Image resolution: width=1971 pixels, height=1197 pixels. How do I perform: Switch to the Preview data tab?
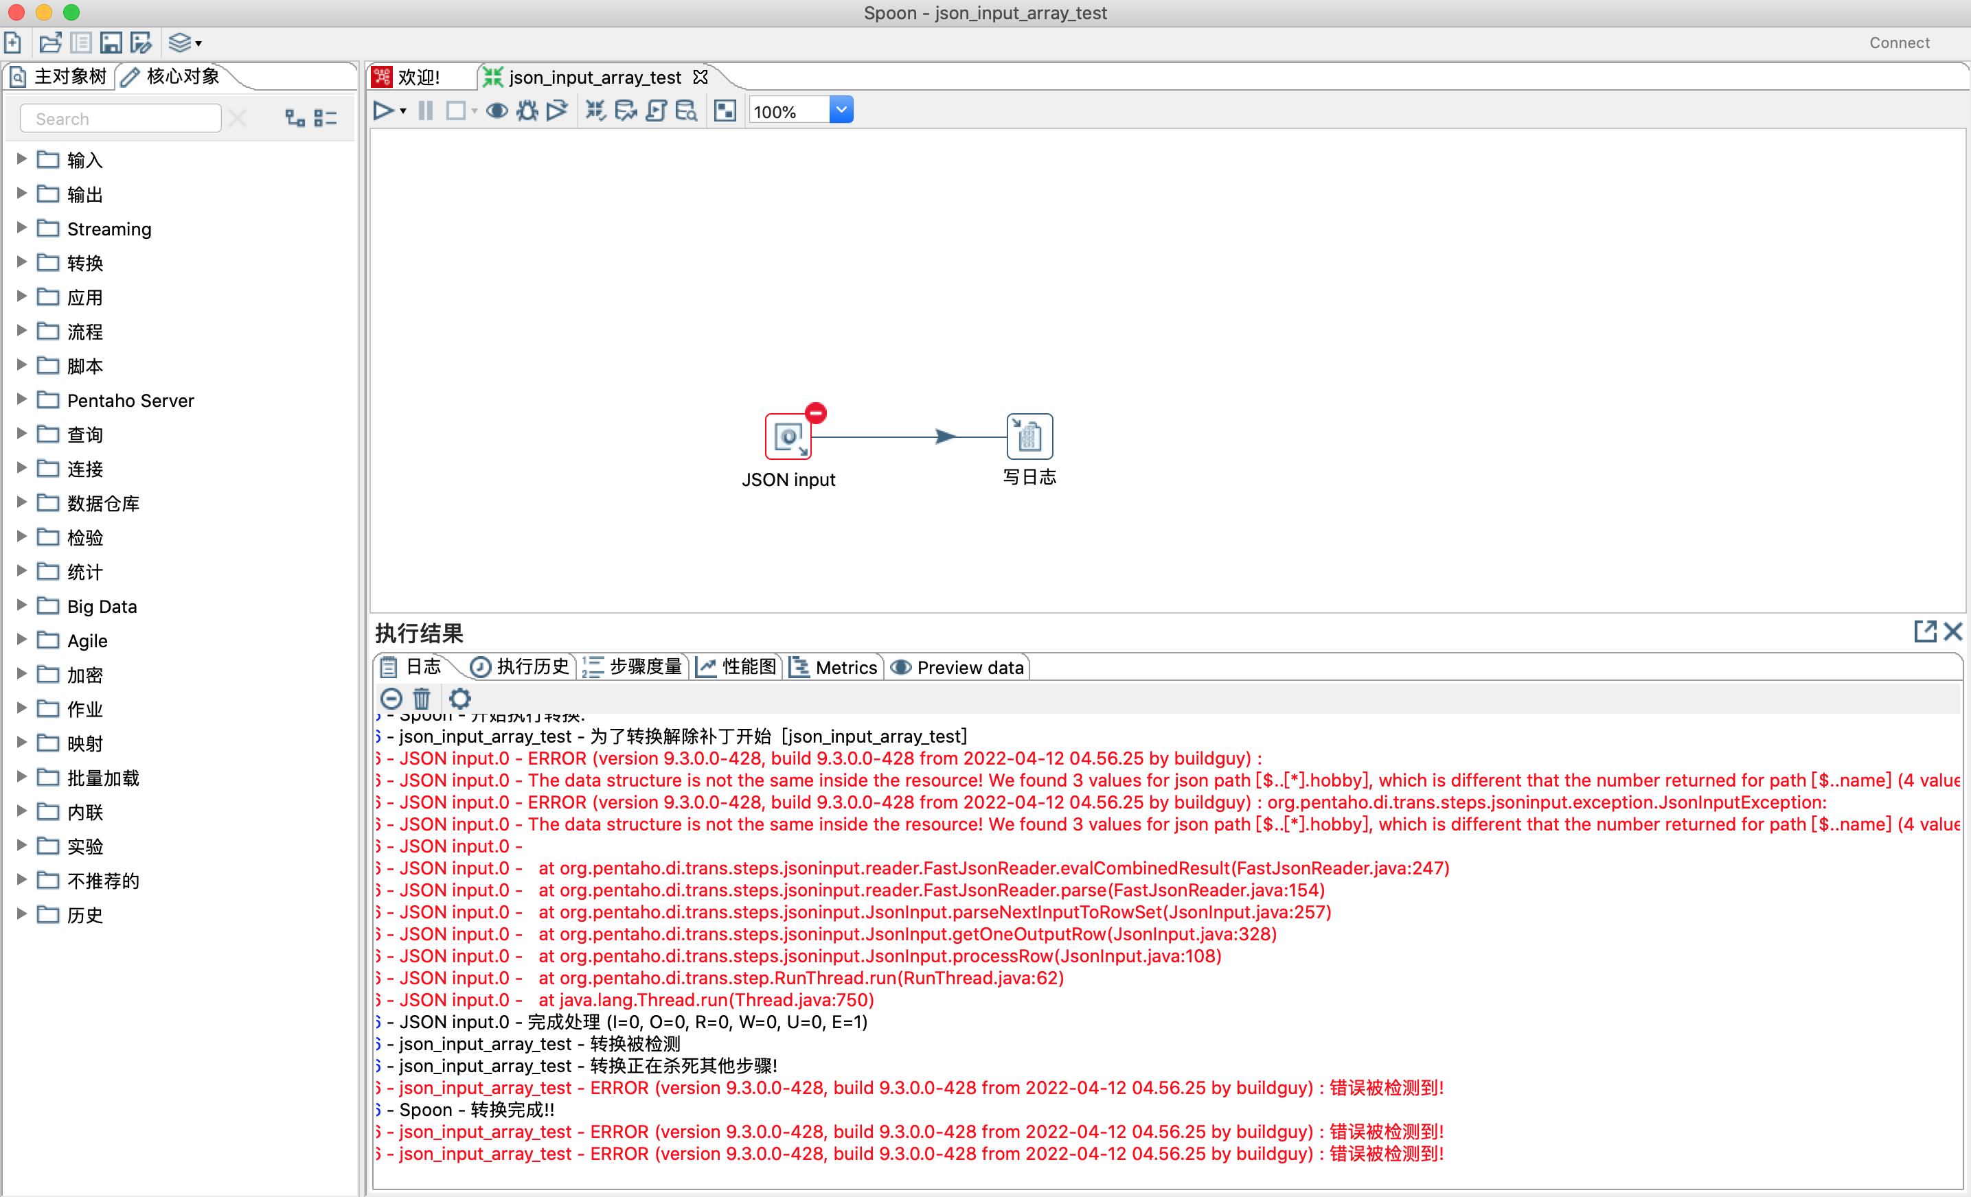coord(957,667)
